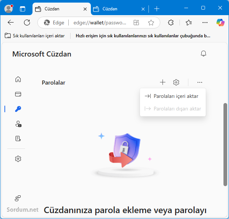Image resolution: width=229 pixels, height=219 pixels.
Task: Open a new tab with plus button
Action: 157,9
